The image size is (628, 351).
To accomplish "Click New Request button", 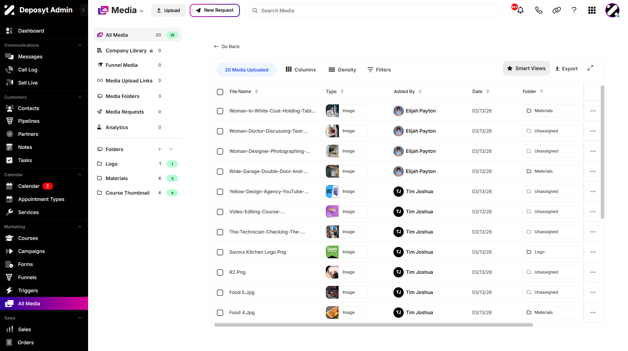I will (215, 10).
